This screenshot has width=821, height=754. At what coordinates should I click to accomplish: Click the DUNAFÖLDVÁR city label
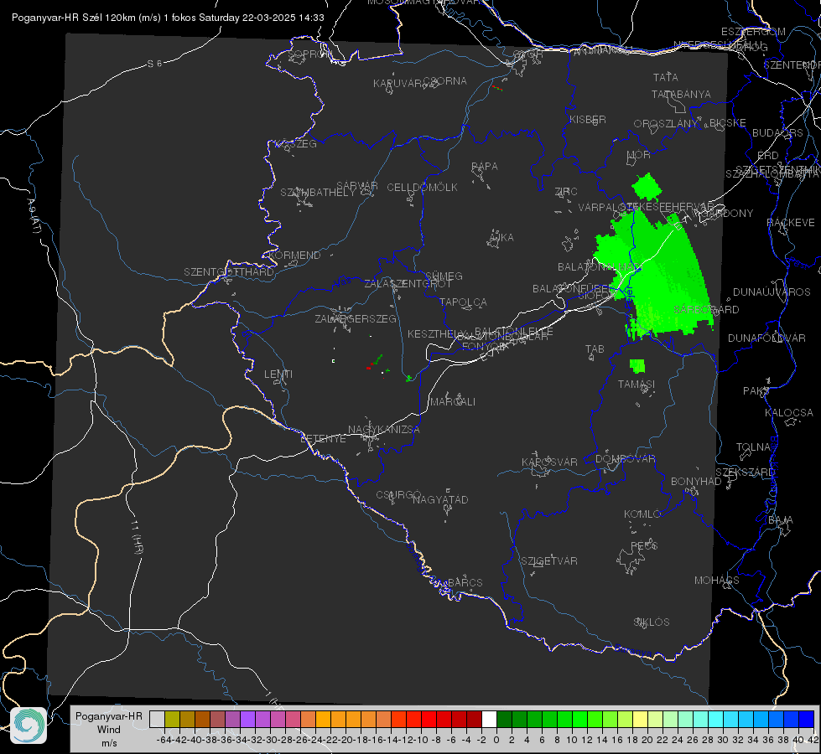pos(766,338)
